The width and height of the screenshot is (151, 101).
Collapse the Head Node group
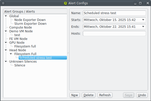6,50
